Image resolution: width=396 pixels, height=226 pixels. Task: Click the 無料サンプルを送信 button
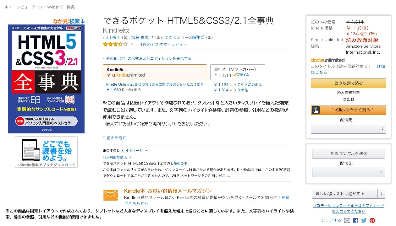(348, 153)
